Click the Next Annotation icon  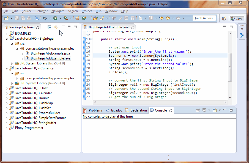pyautogui.click(x=140, y=18)
